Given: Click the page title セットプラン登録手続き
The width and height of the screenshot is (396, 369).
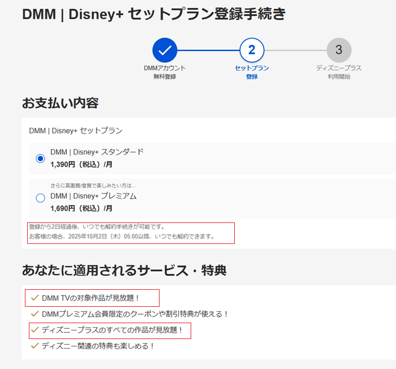Looking at the screenshot, I should (x=154, y=15).
